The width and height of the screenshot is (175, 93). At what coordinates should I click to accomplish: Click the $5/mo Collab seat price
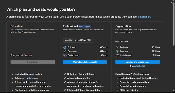click(156, 55)
